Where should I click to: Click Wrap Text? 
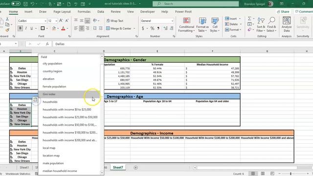115,21
